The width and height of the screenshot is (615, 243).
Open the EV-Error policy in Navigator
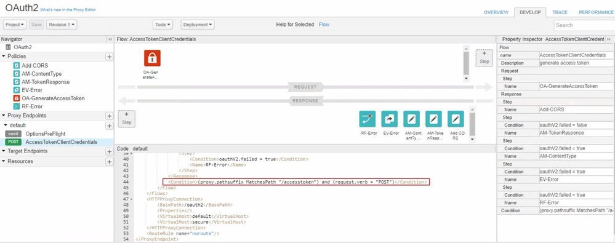coord(32,90)
